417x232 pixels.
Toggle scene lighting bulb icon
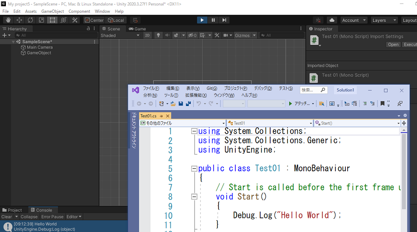[x=158, y=35]
